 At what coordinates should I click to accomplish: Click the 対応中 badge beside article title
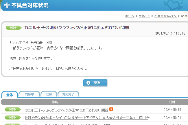tap(14, 28)
